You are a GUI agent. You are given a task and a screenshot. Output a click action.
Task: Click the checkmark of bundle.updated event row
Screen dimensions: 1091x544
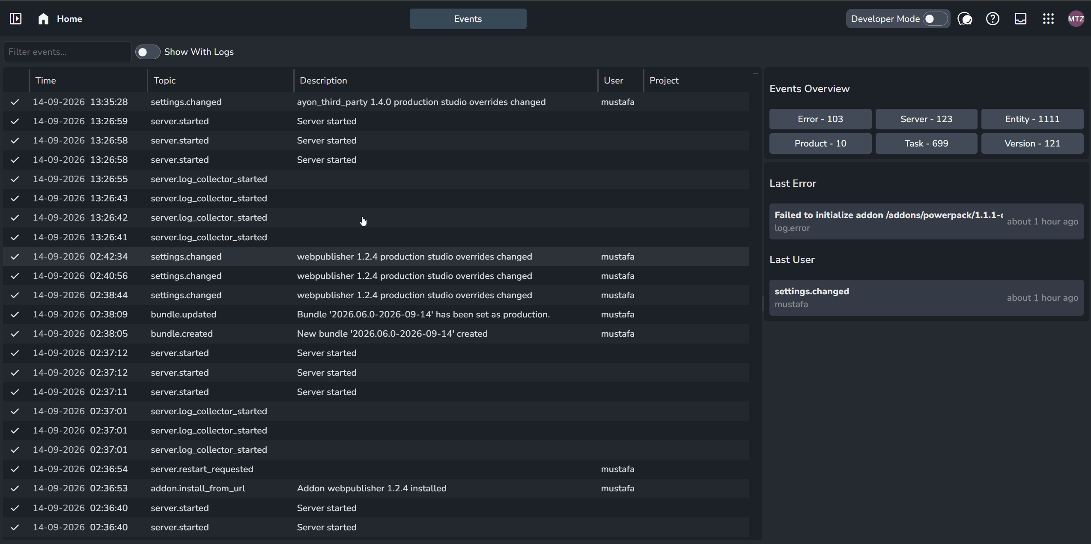tap(15, 314)
